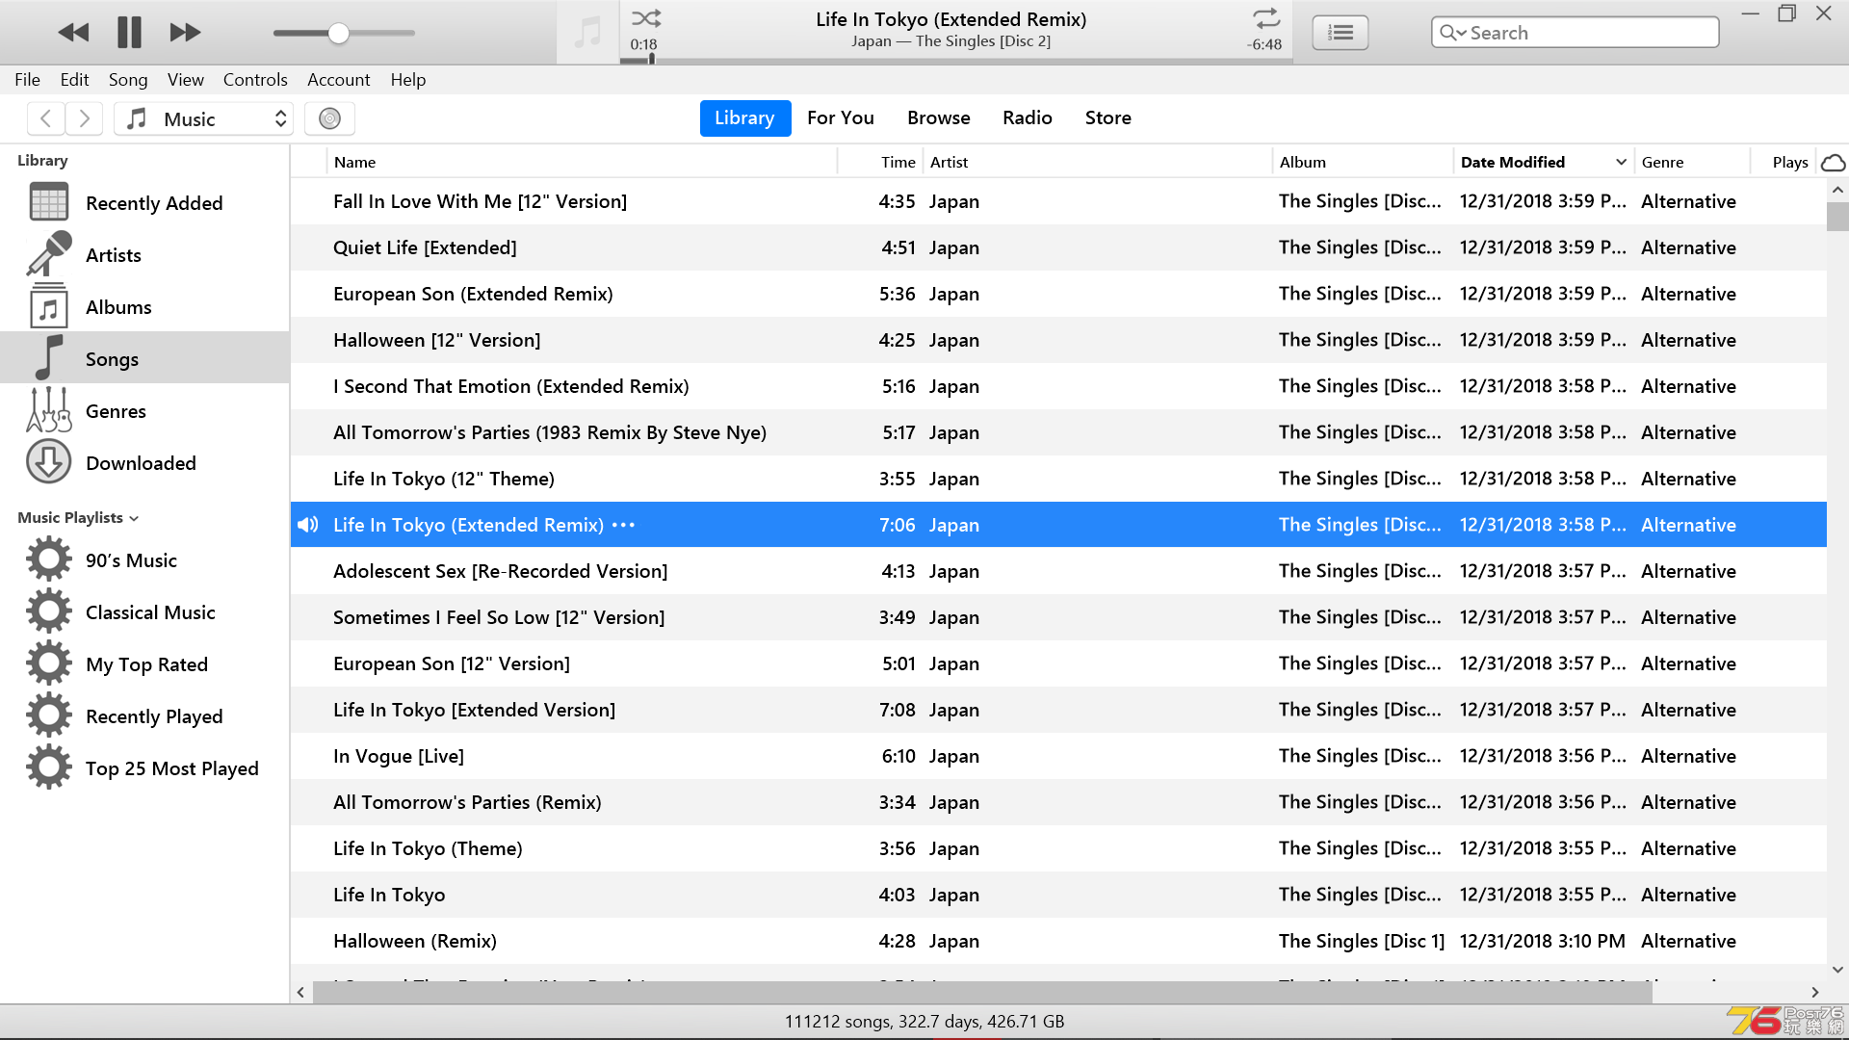Viewport: 1849px width, 1040px height.
Task: Select song All Tomorrow's Parties (1983 Remix By Steve Nye)
Action: click(1058, 432)
